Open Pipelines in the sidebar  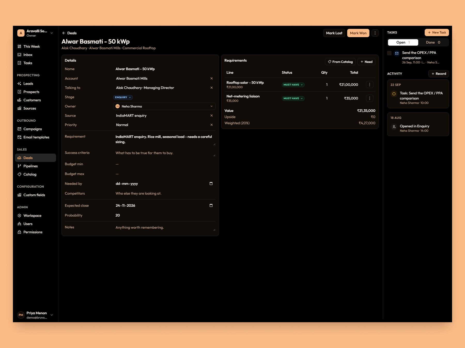(35, 166)
